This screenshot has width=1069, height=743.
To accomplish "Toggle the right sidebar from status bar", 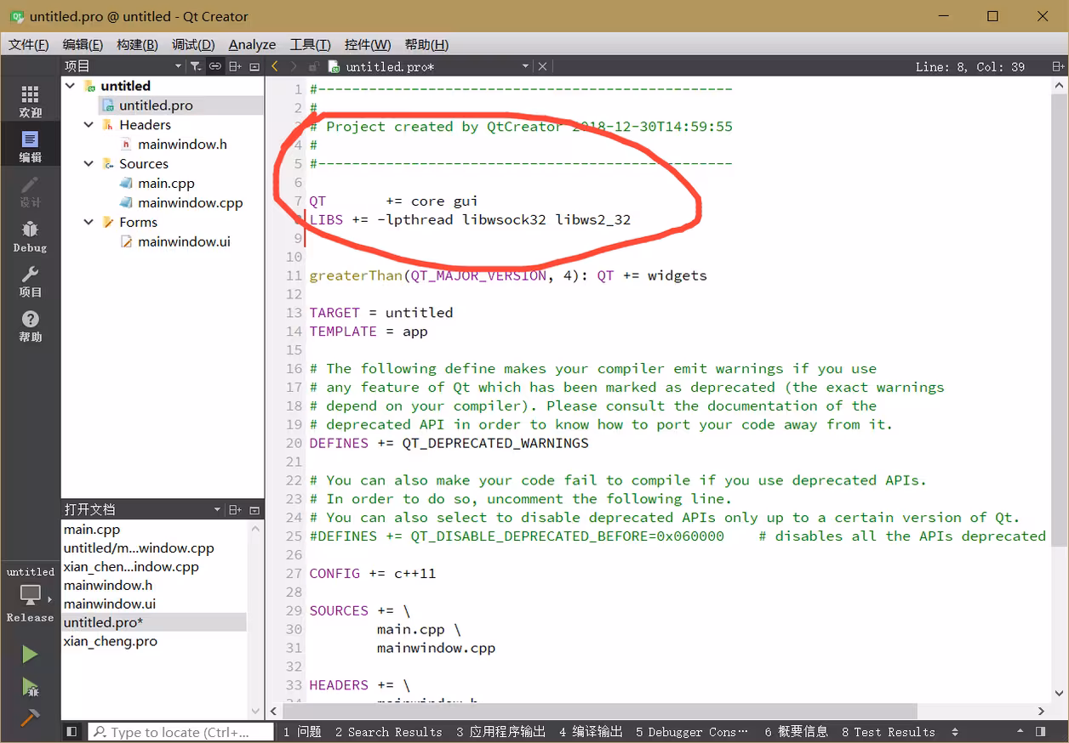I will tap(1040, 731).
